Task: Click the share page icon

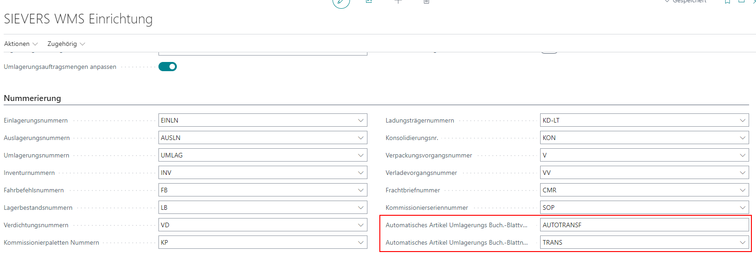Action: coord(369,1)
